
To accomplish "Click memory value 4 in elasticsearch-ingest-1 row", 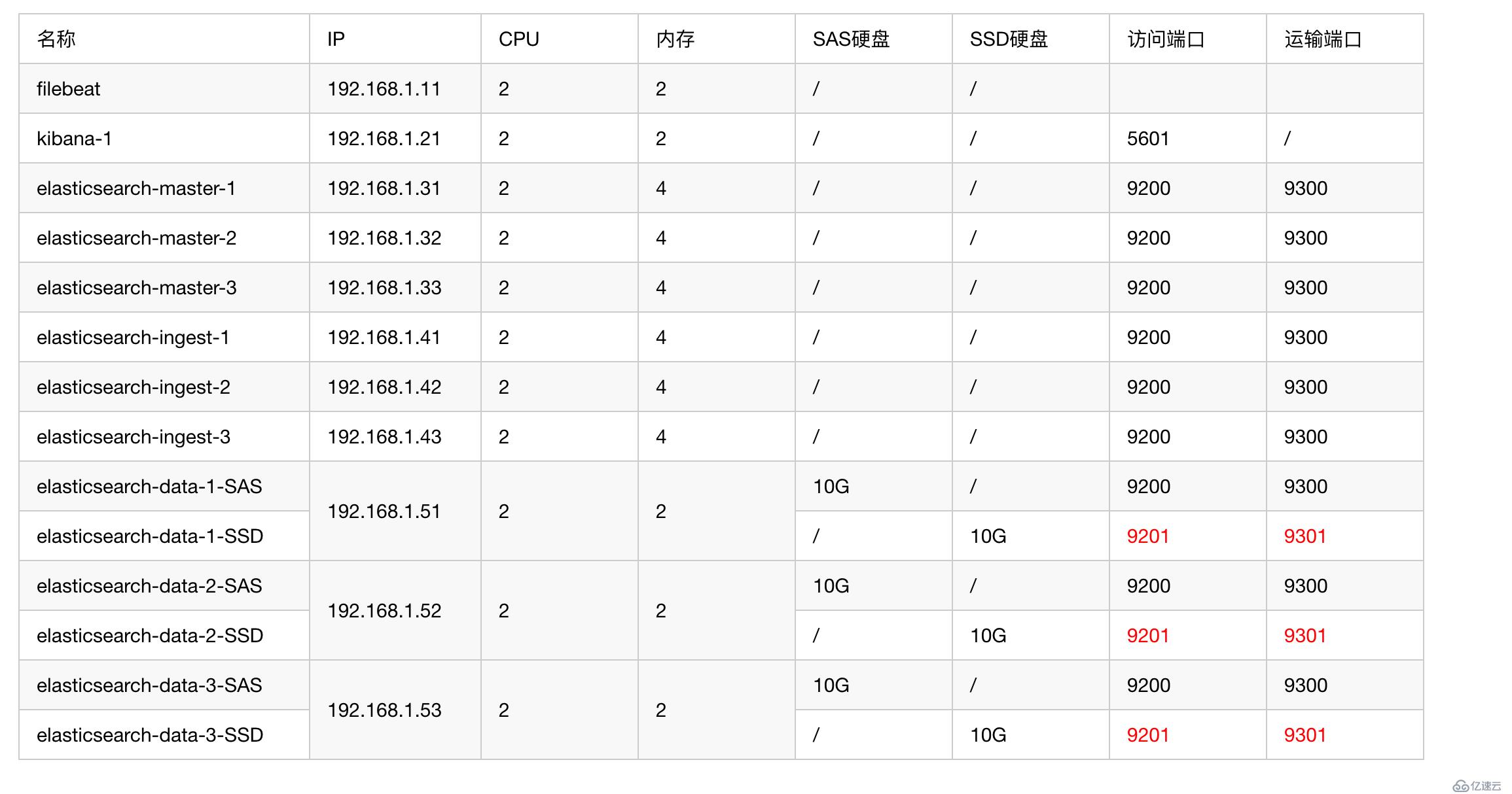I will tap(661, 337).
